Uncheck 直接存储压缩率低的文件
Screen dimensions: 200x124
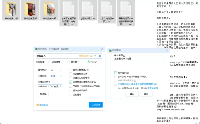click(x=70, y=82)
